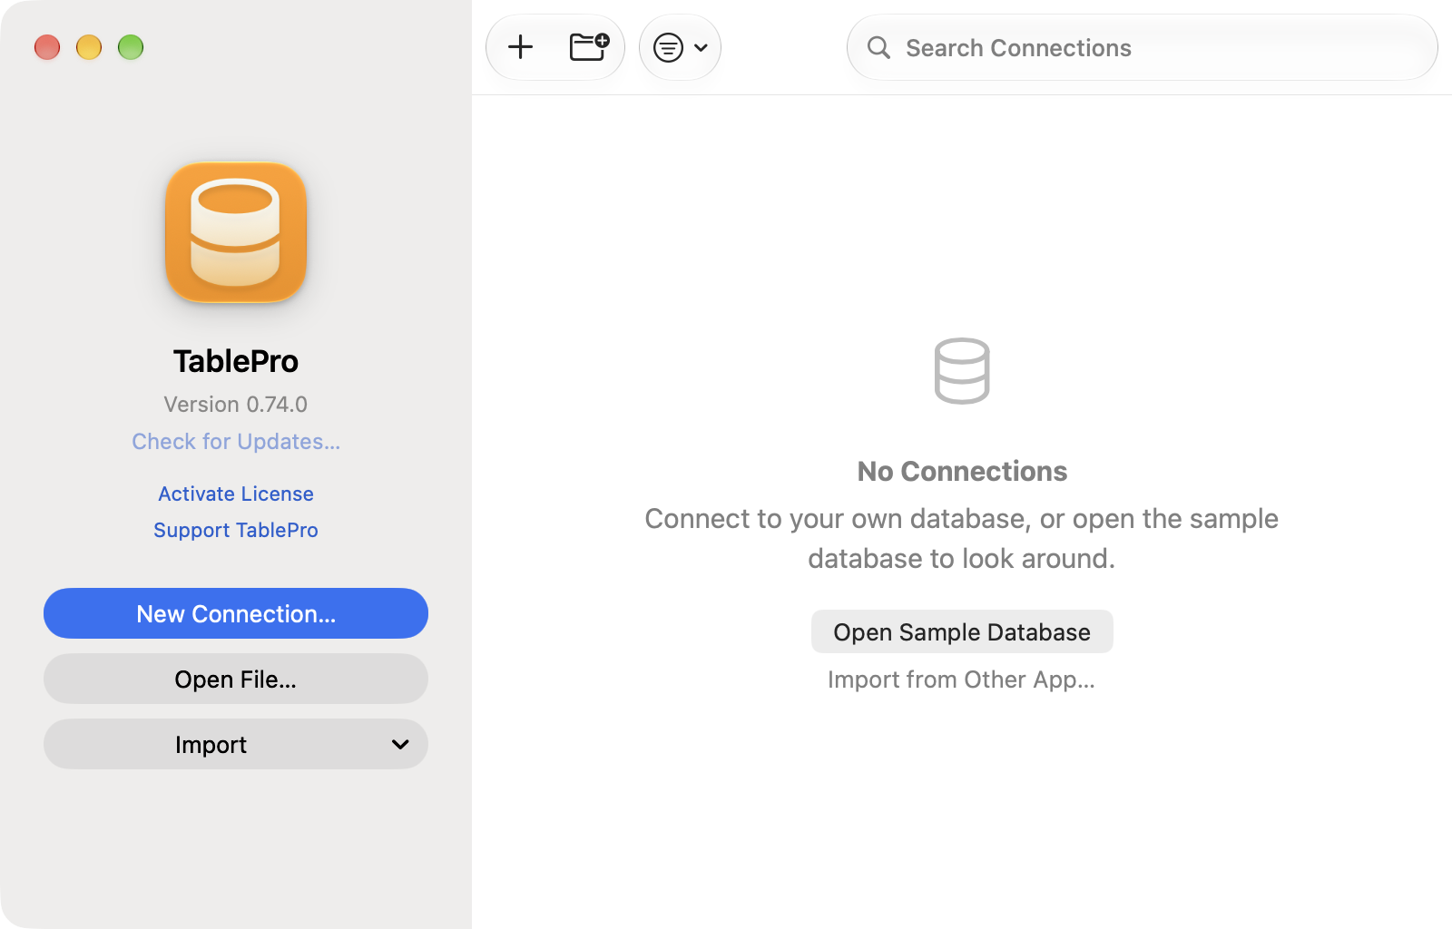Click the Open File button
The width and height of the screenshot is (1452, 929).
(x=236, y=679)
